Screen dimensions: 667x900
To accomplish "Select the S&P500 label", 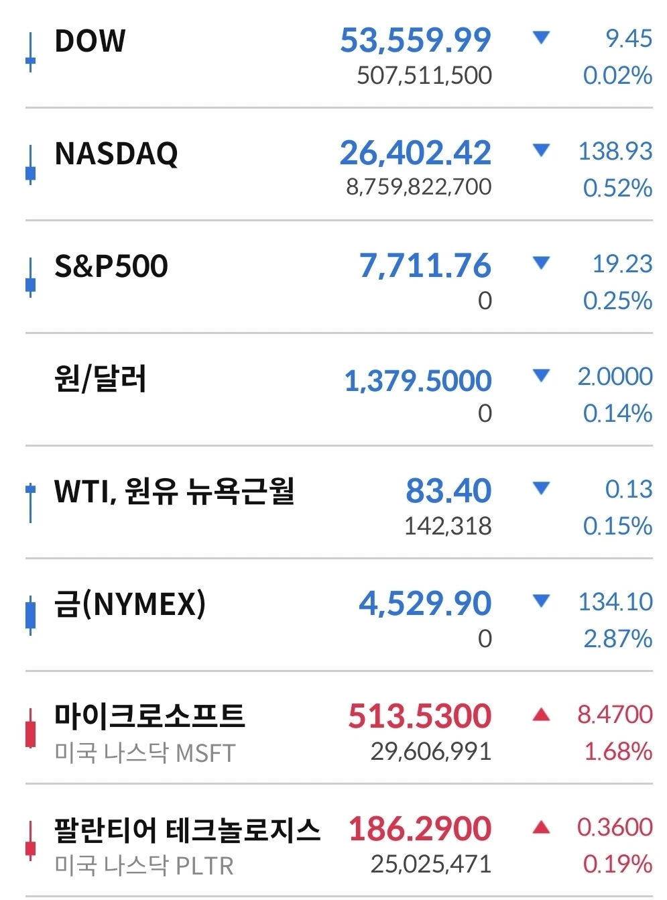I will pyautogui.click(x=111, y=266).
